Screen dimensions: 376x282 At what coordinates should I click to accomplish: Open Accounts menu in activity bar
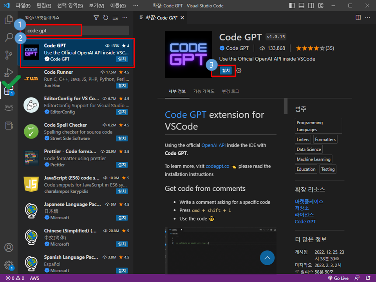9,248
